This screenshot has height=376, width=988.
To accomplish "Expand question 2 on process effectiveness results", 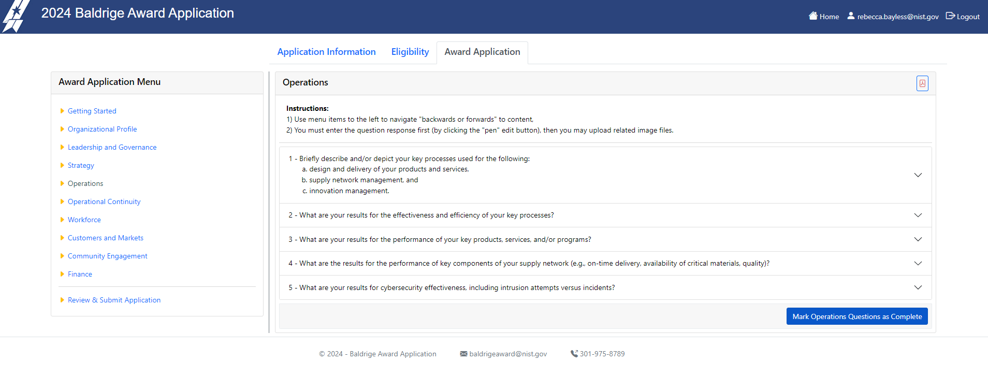I will tap(918, 215).
